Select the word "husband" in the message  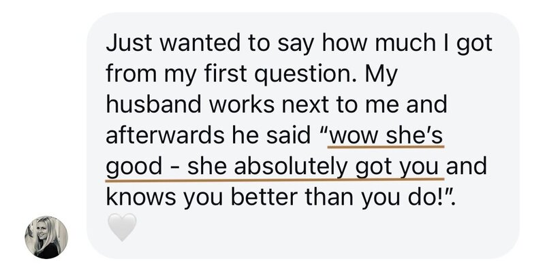(154, 105)
